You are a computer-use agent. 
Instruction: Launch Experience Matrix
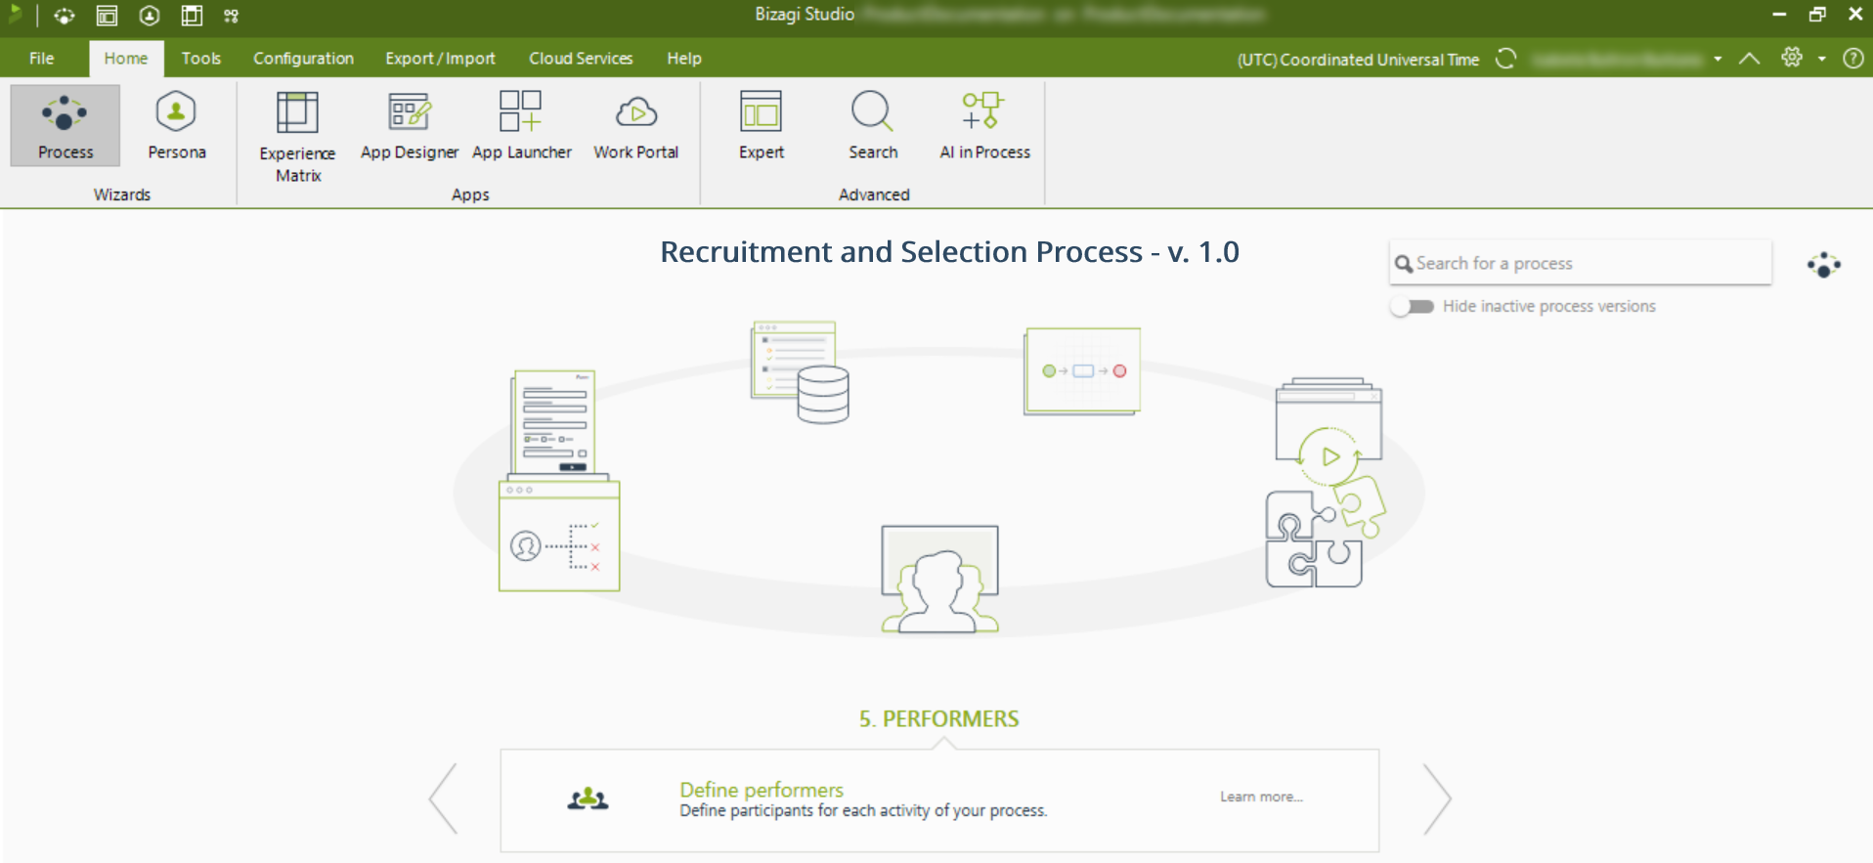click(297, 137)
